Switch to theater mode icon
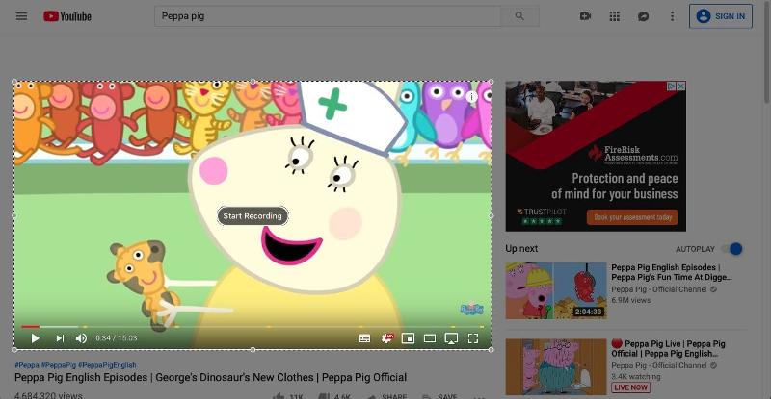The width and height of the screenshot is (771, 399). point(429,338)
